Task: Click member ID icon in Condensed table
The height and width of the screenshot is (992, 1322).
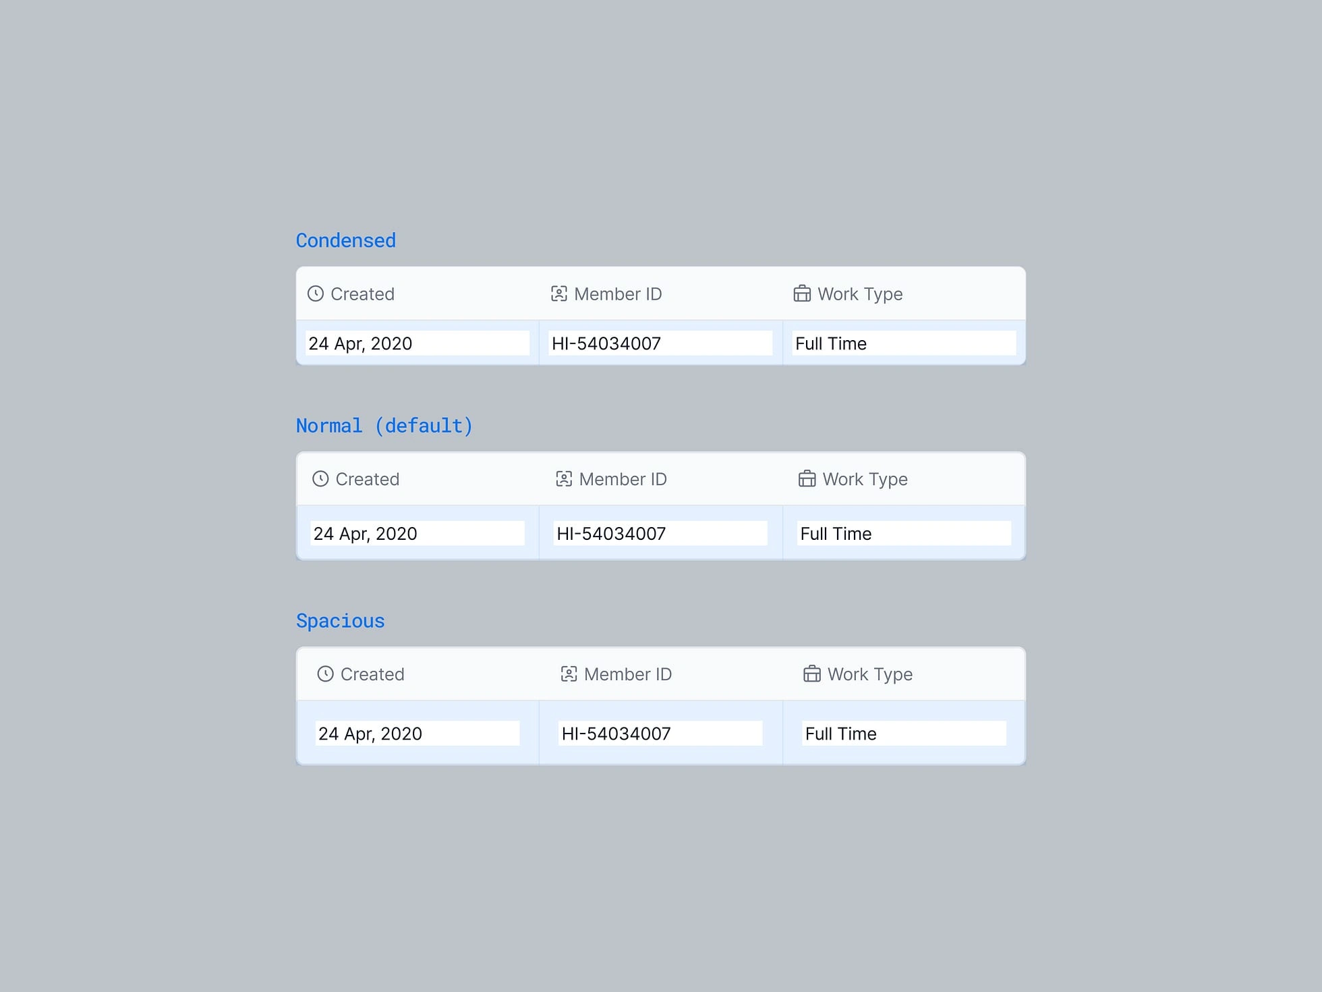Action: click(x=559, y=294)
